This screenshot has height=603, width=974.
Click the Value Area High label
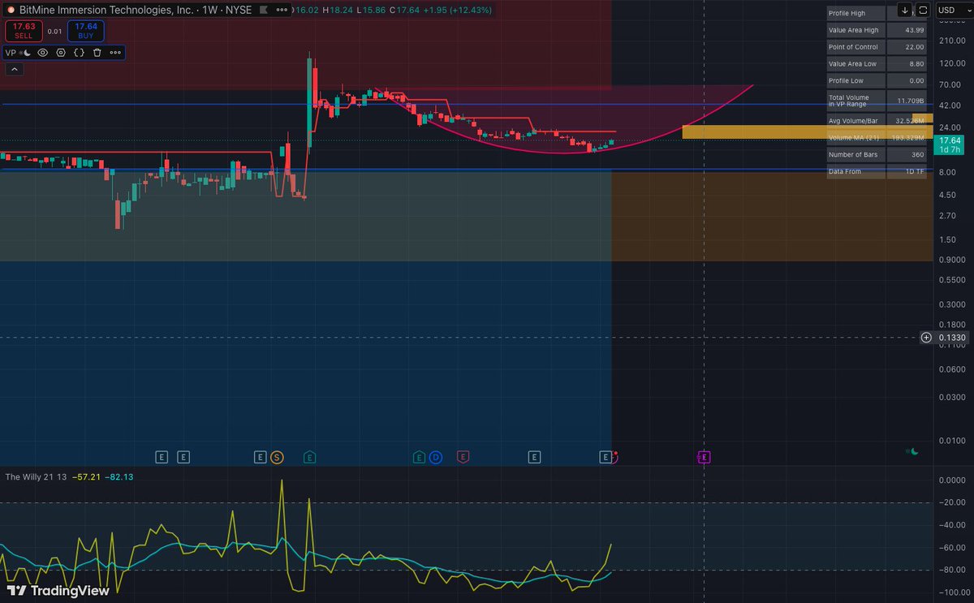coord(855,30)
